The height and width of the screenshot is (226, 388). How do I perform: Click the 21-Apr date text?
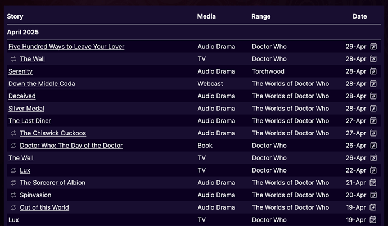(356, 183)
